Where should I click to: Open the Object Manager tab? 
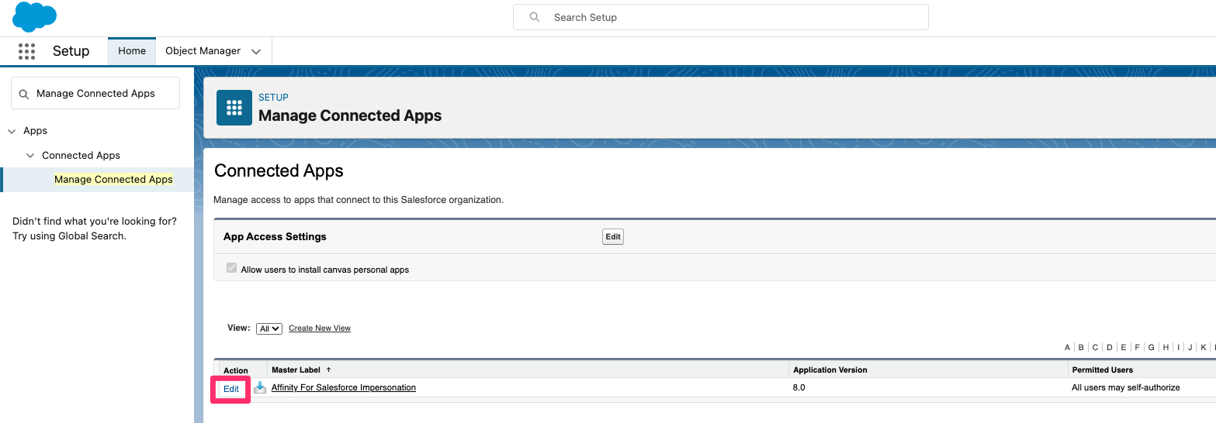coord(203,51)
